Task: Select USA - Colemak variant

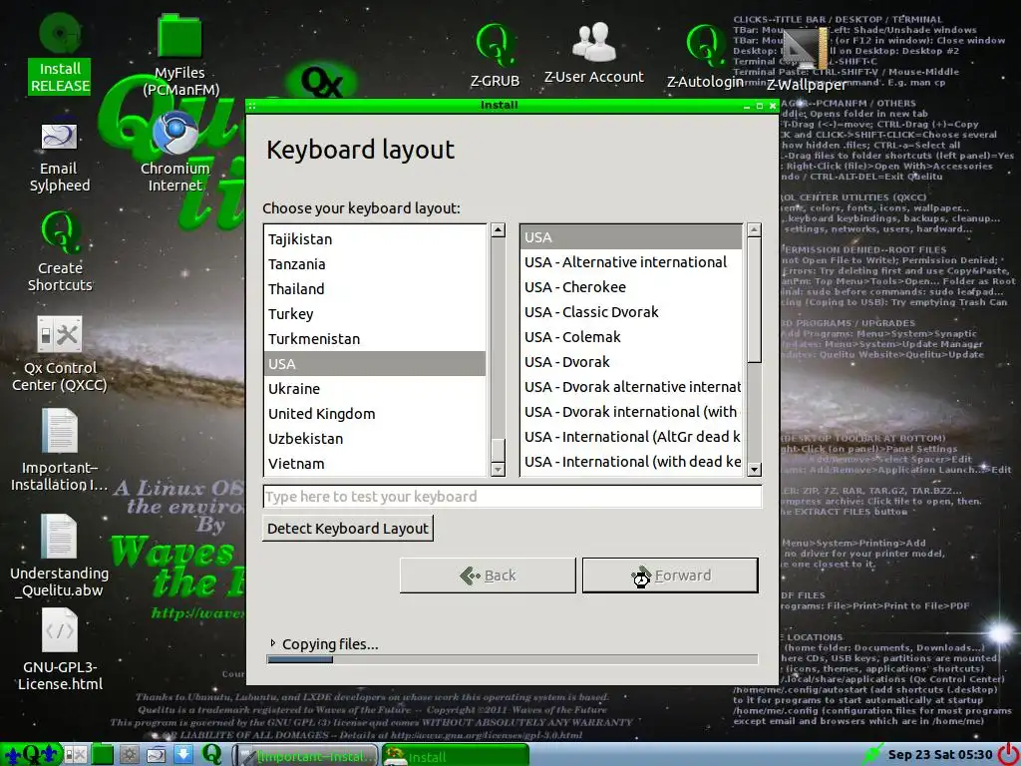Action: (631, 337)
